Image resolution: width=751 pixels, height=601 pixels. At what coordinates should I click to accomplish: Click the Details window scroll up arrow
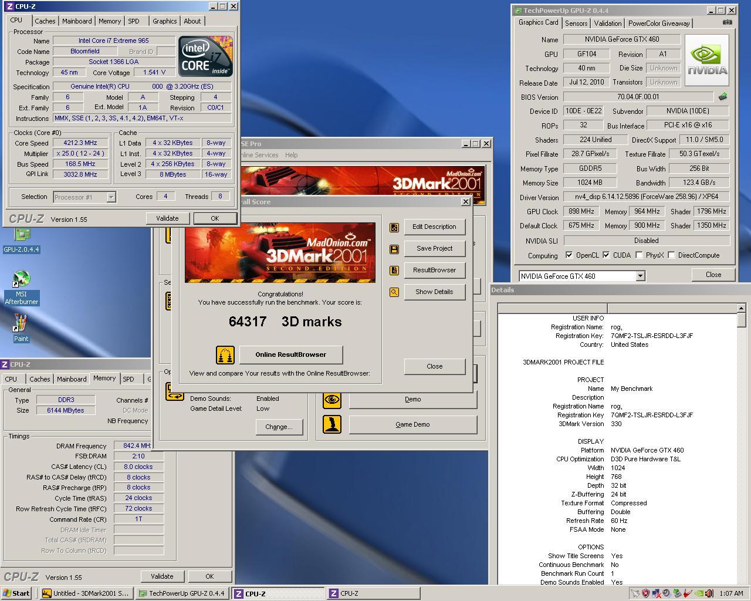[x=741, y=308]
